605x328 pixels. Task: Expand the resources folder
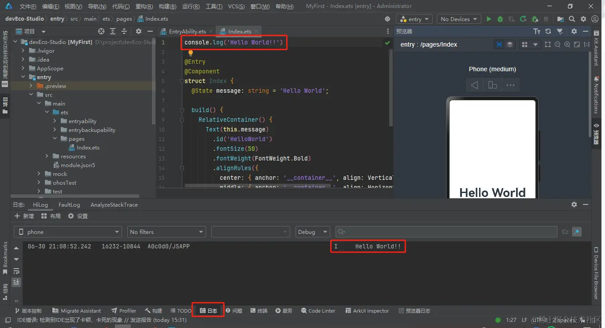(x=47, y=157)
